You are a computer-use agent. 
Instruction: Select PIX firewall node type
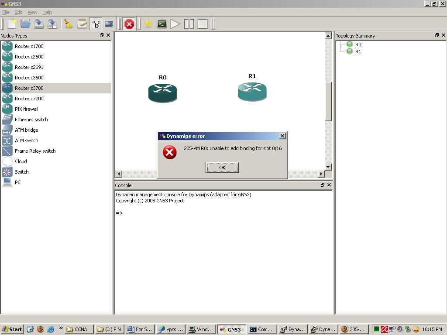coord(56,109)
